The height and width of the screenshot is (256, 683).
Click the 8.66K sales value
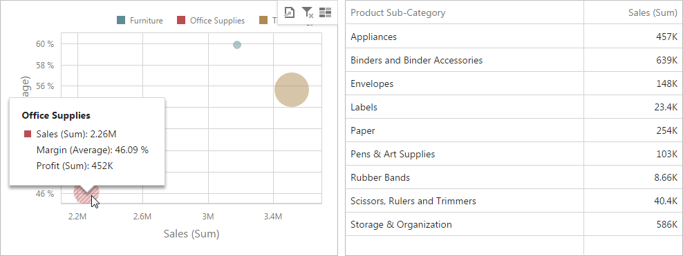coord(666,177)
